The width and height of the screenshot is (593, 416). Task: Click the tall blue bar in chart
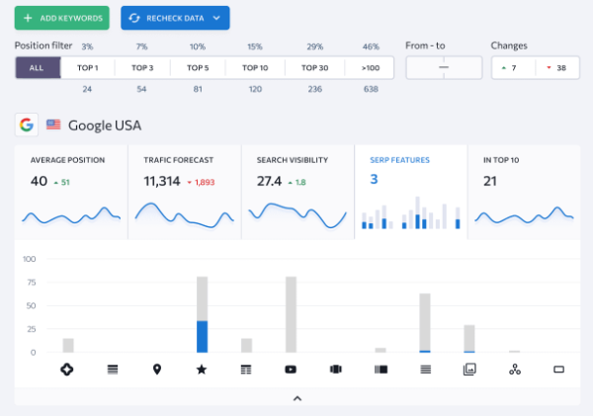pyautogui.click(x=202, y=336)
